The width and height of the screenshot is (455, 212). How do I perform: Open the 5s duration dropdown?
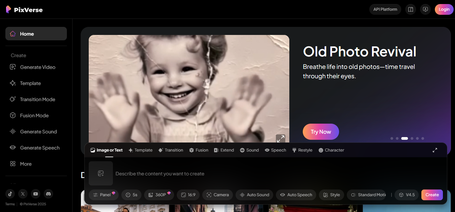[131, 195]
